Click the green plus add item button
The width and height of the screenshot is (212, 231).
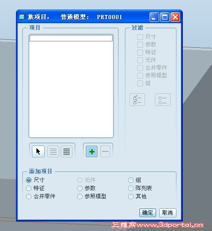pyautogui.click(x=92, y=151)
